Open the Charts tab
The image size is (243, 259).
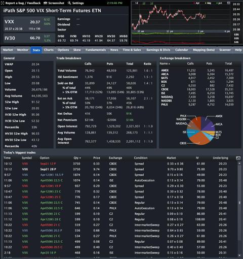pos(49,50)
